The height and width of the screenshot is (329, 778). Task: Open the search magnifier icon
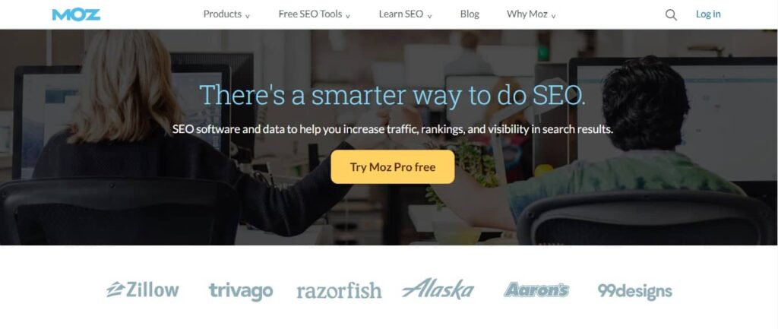coord(671,15)
